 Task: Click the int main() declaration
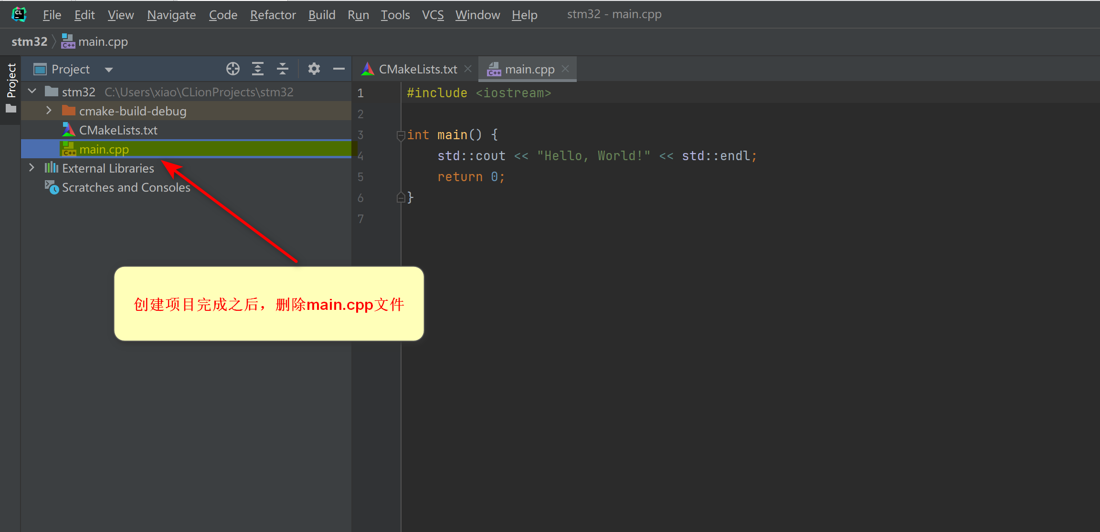(x=452, y=135)
